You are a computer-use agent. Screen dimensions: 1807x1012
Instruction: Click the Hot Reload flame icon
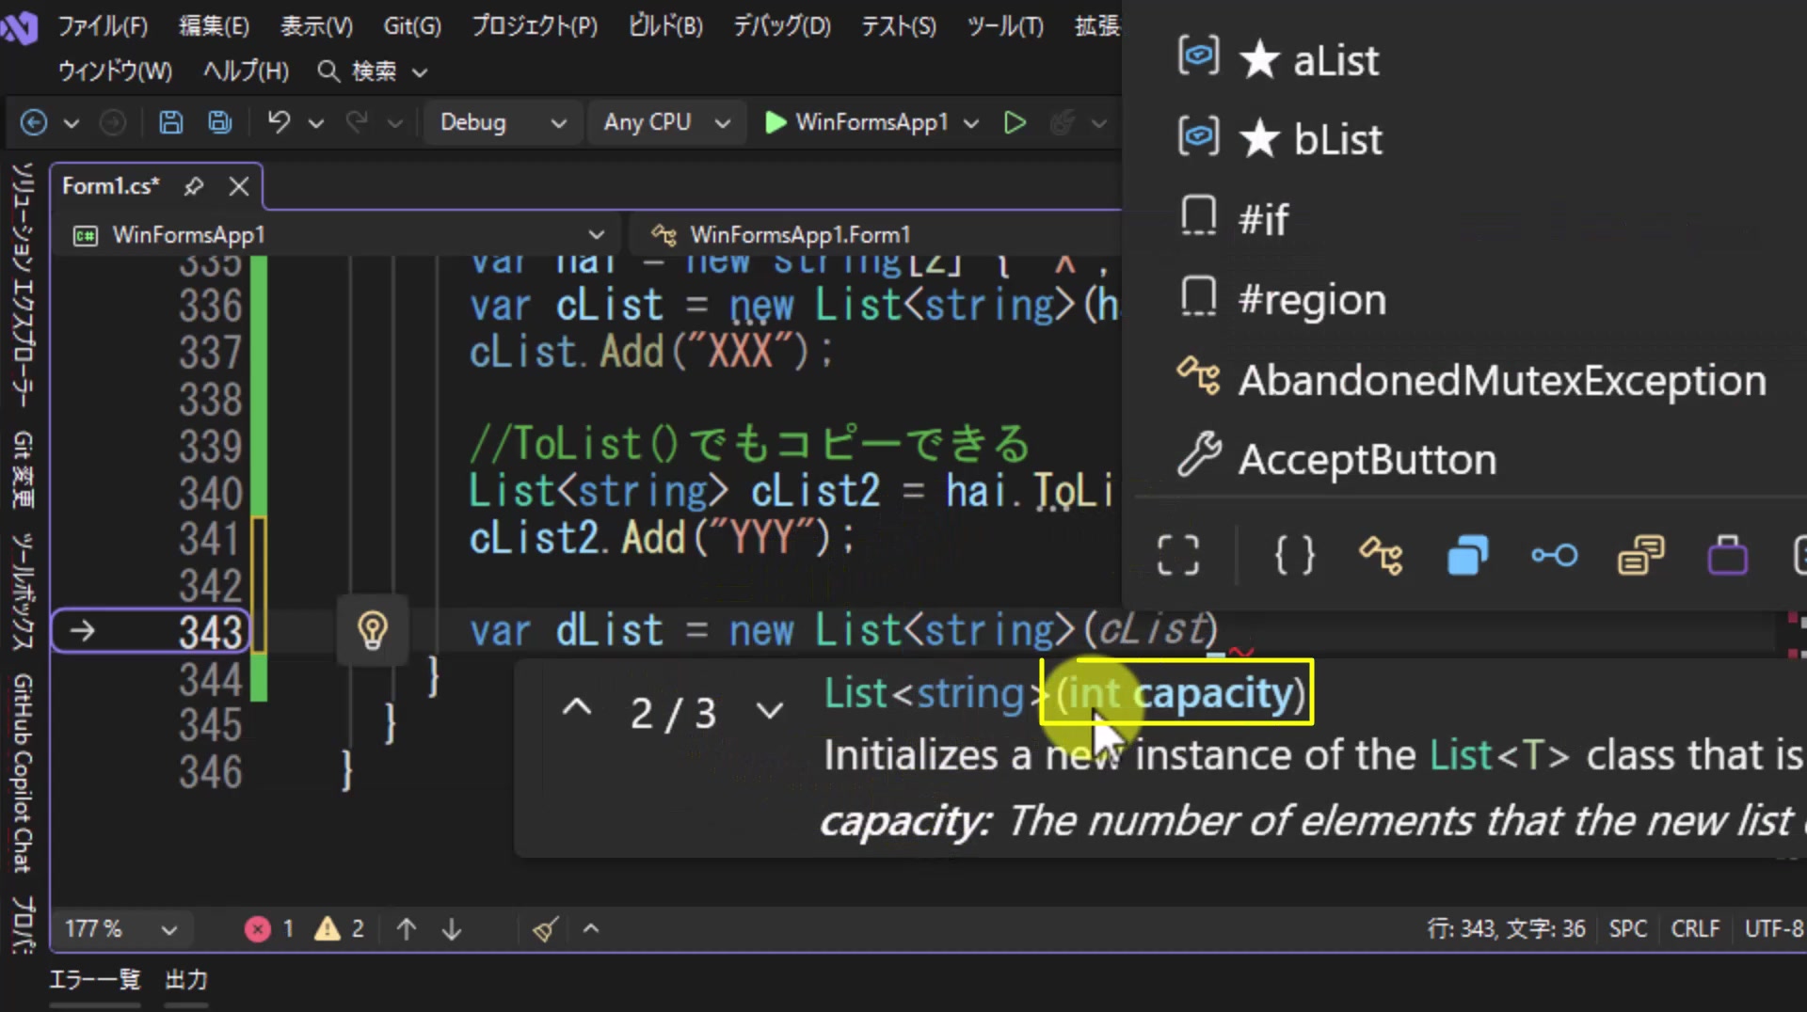[x=1063, y=122]
